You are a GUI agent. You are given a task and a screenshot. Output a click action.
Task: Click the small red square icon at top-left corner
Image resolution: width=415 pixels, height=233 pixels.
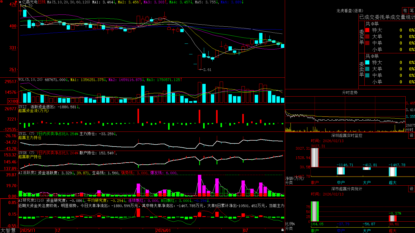tap(1, 1)
